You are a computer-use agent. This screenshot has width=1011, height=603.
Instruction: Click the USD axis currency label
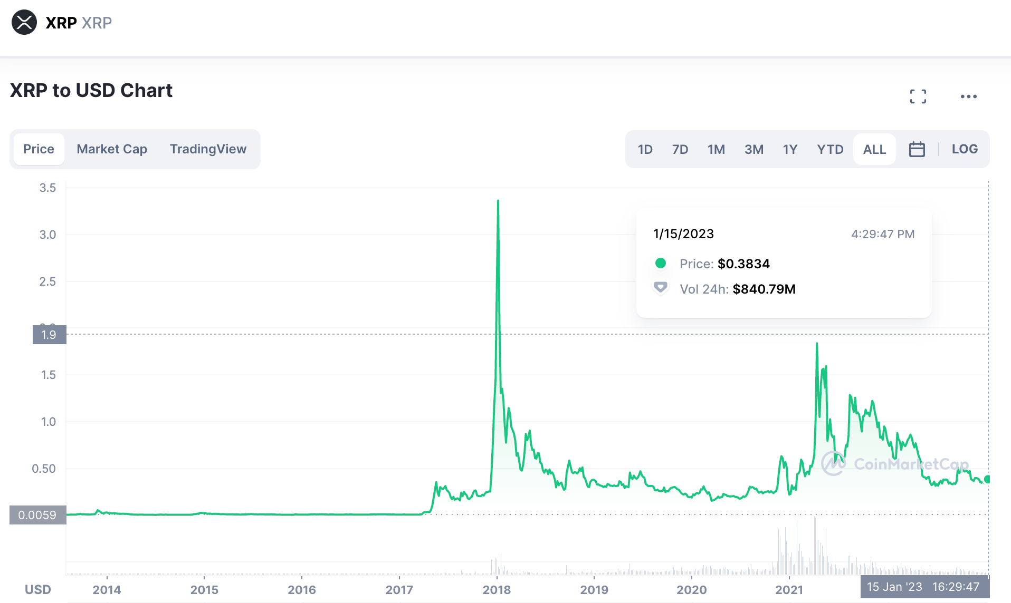[x=38, y=589]
